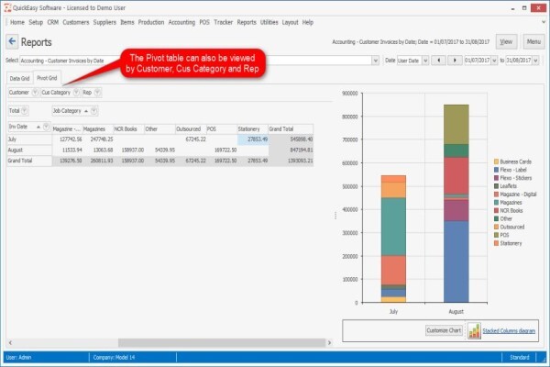Viewport: 550px width, 367px height.
Task: Click the Business Cards legend swatch
Action: [496, 161]
